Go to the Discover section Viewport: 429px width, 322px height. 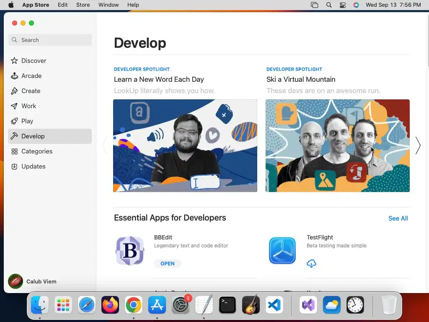[50, 61]
